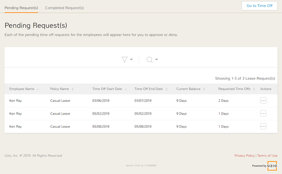Switch to Completed Request(s) tab
Screen dimensions: 282x174
[x=64, y=8]
